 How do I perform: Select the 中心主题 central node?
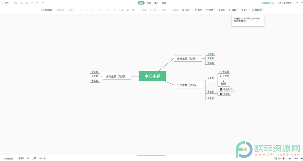(153, 76)
